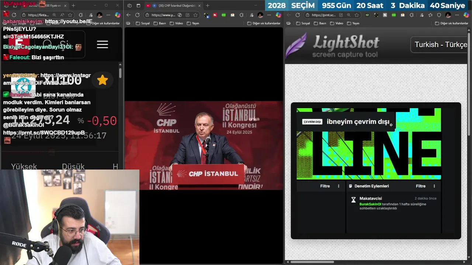Select the CHP İstanbul Olağanüstü tab

tap(173, 6)
